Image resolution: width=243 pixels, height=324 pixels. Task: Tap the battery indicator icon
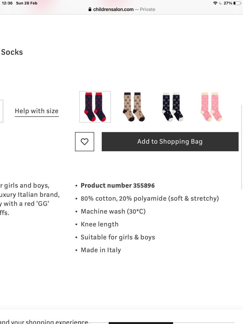pyautogui.click(x=237, y=3)
